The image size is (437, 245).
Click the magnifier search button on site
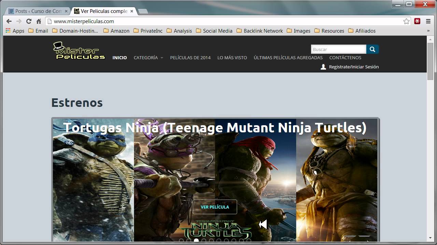372,49
